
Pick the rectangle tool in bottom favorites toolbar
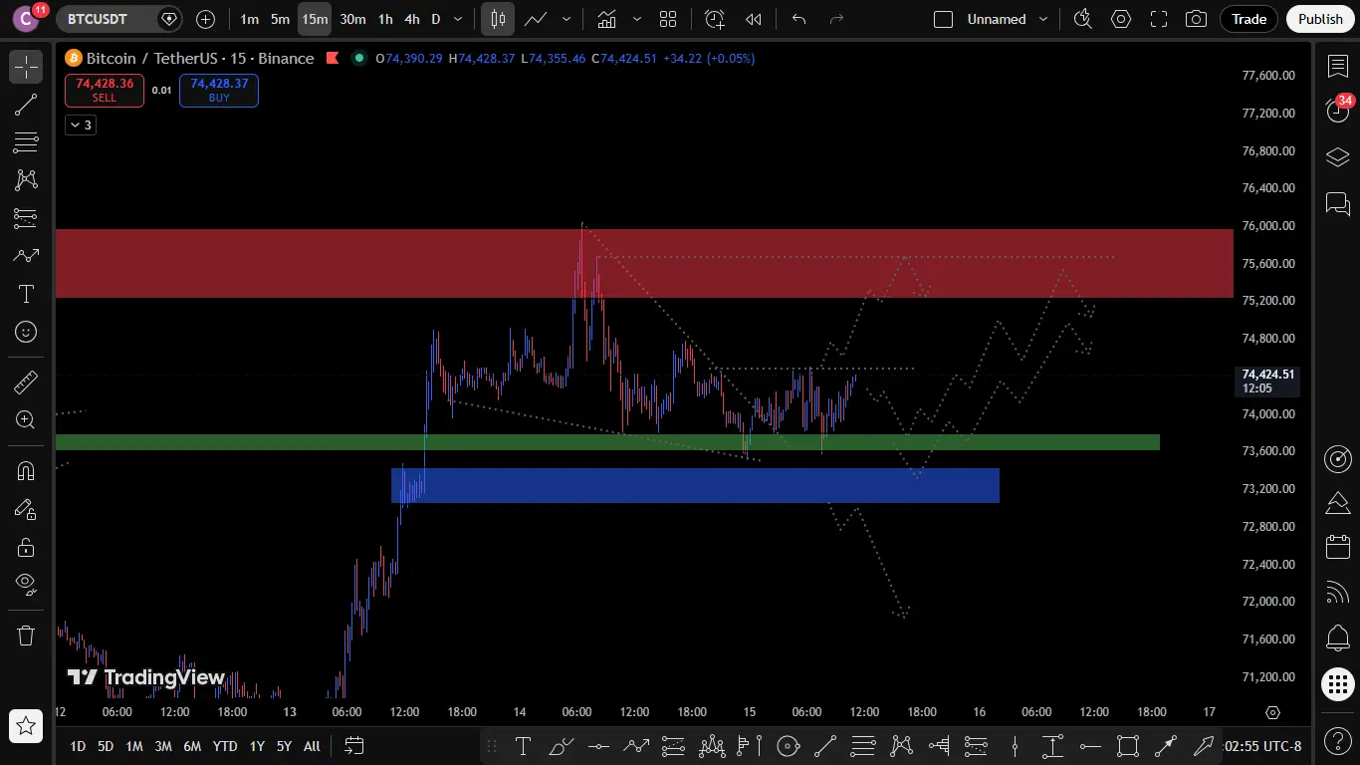(x=1128, y=745)
